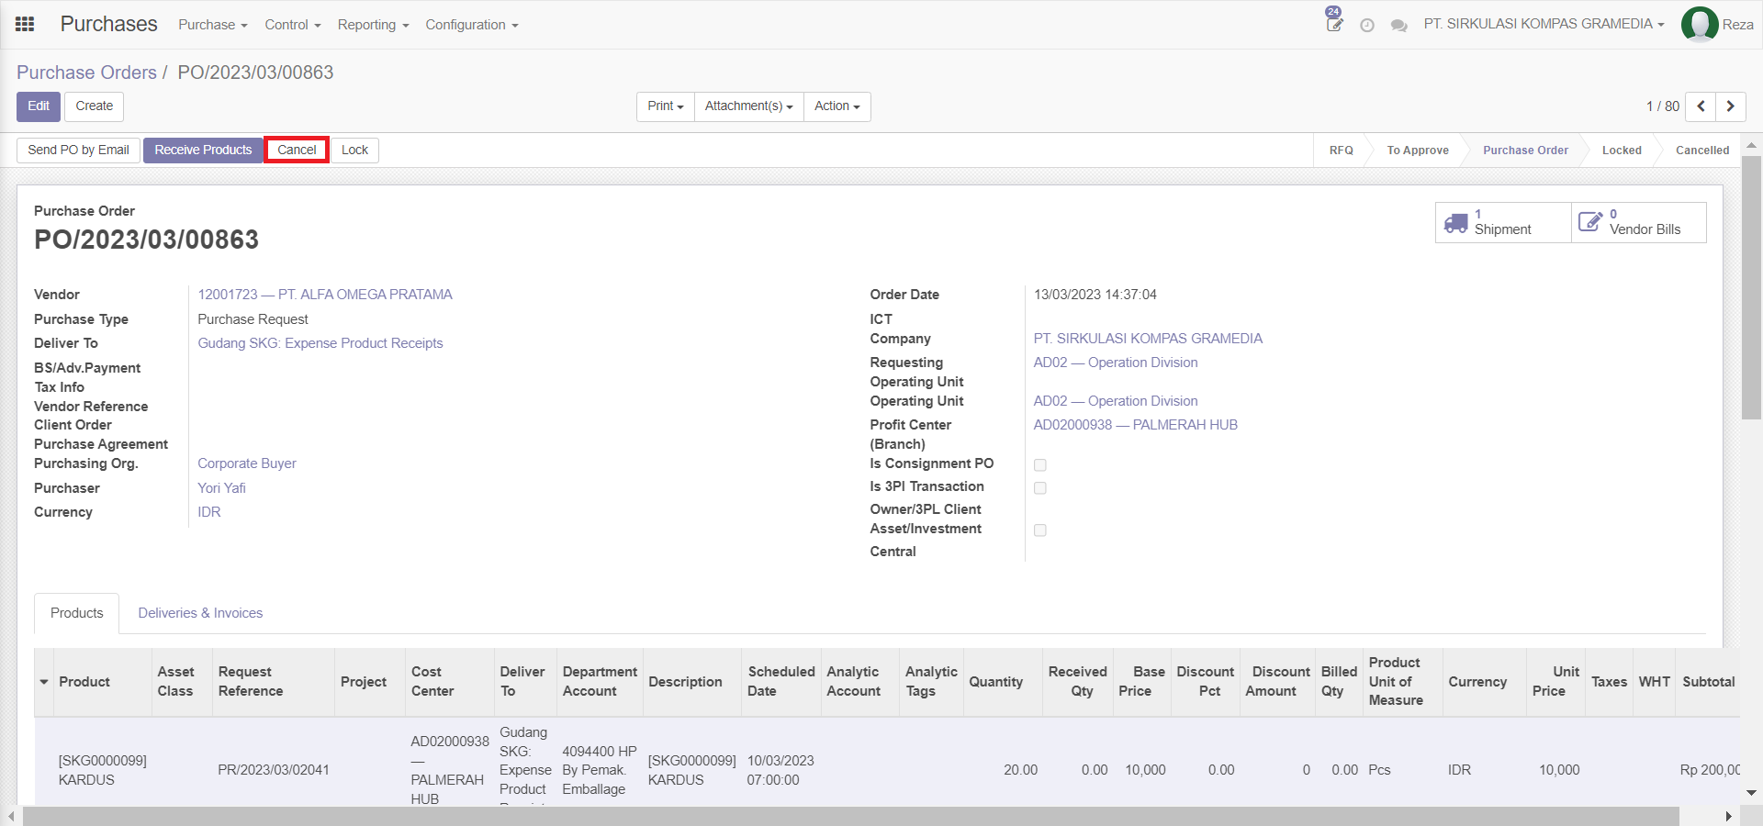Toggle the Asset/Investment checkbox
Image resolution: width=1763 pixels, height=826 pixels.
click(x=1040, y=530)
